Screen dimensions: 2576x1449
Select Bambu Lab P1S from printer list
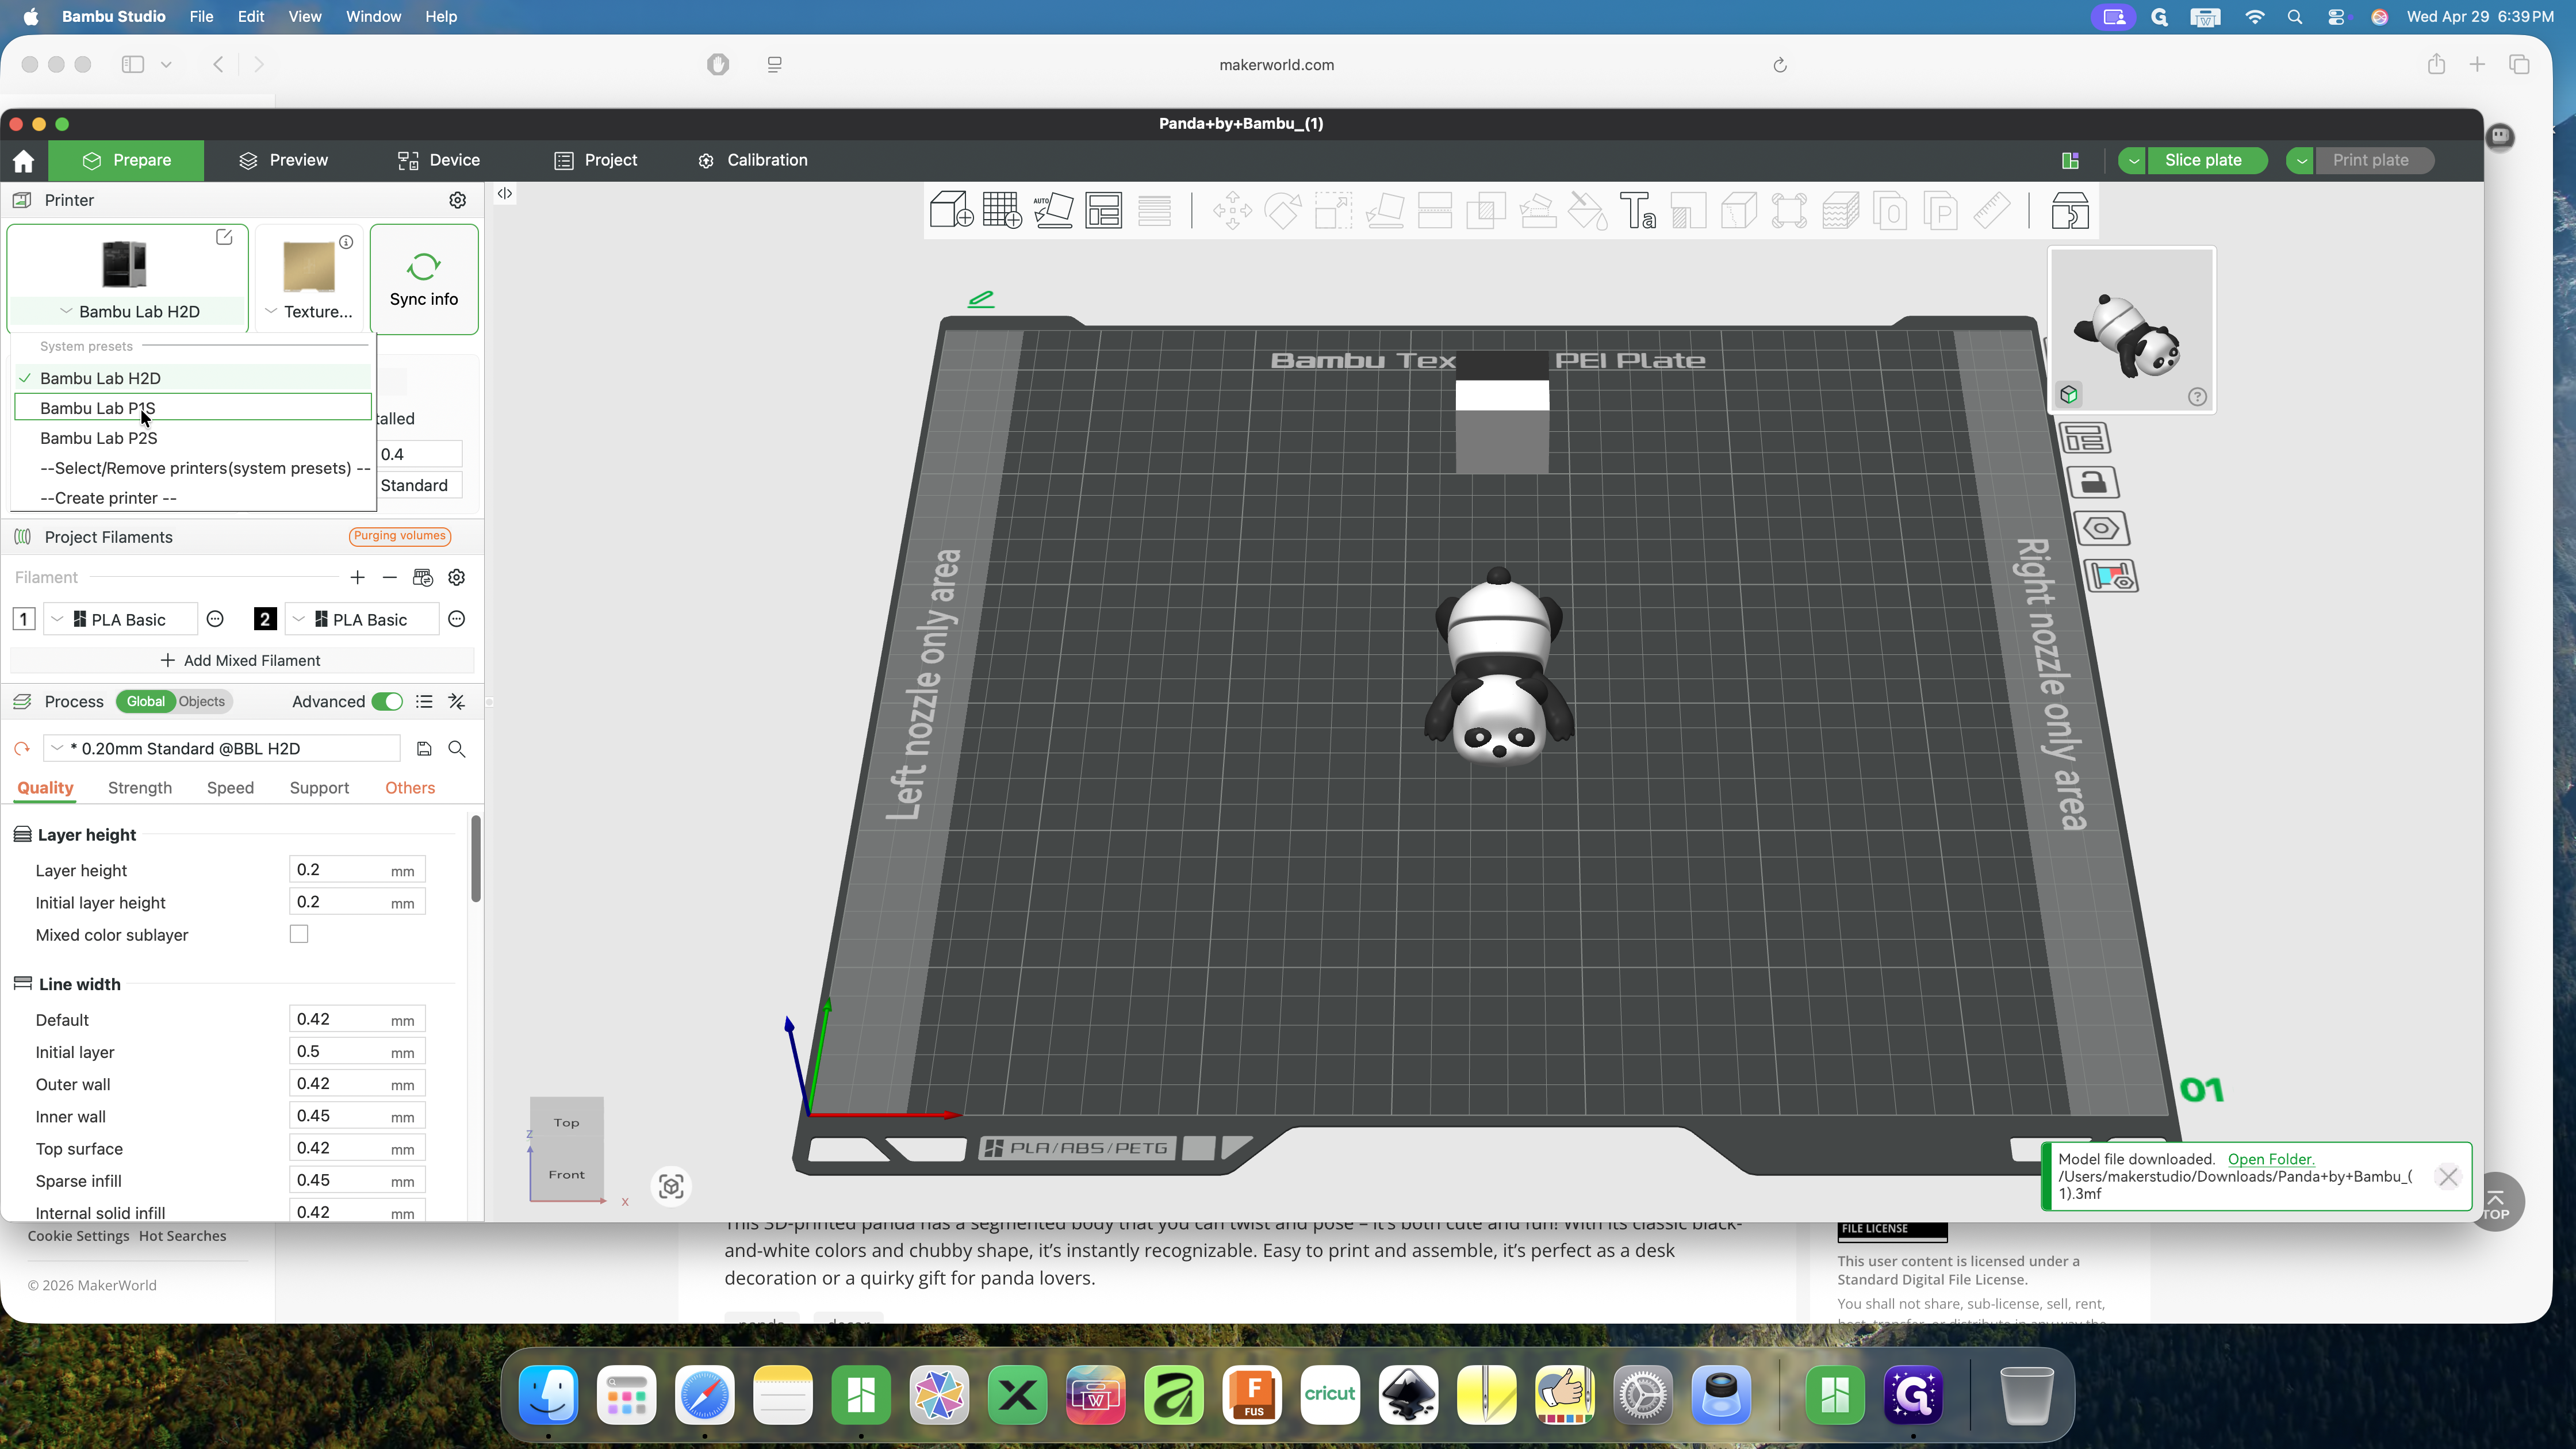193,408
